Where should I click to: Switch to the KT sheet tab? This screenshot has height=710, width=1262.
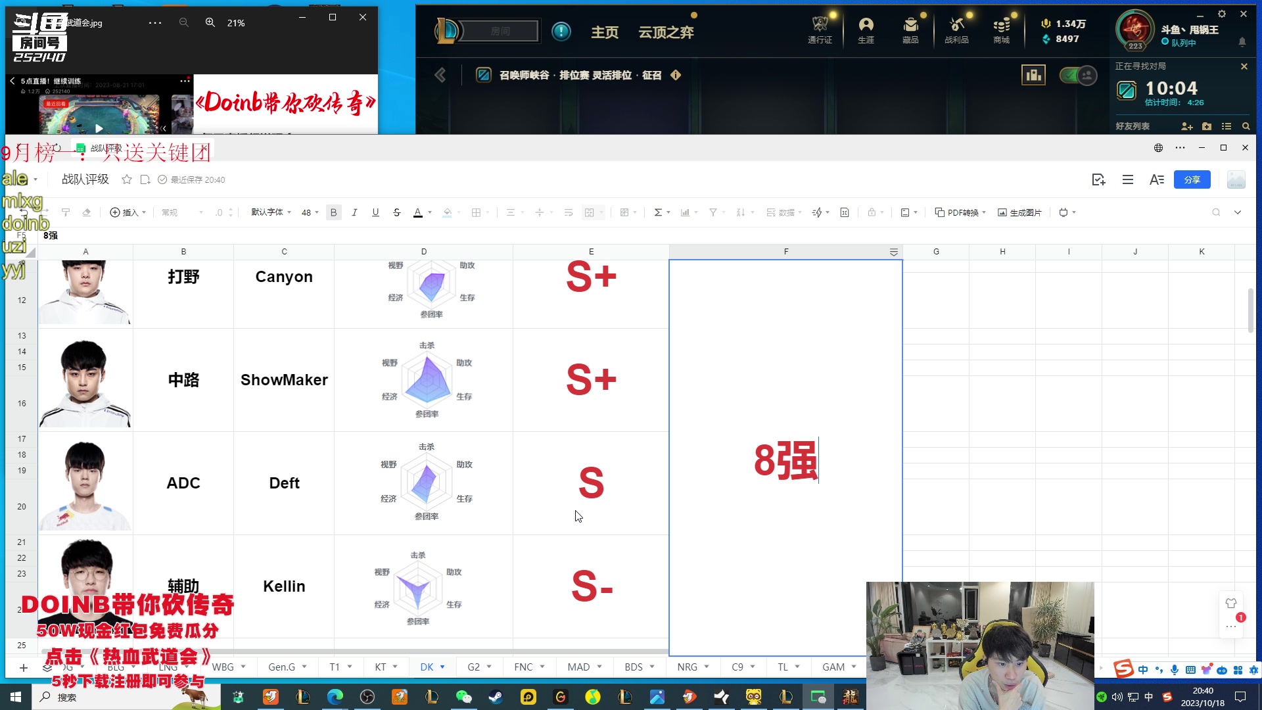(381, 667)
